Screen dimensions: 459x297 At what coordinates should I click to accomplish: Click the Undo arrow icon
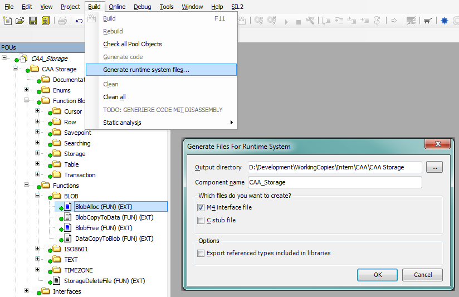pyautogui.click(x=79, y=21)
